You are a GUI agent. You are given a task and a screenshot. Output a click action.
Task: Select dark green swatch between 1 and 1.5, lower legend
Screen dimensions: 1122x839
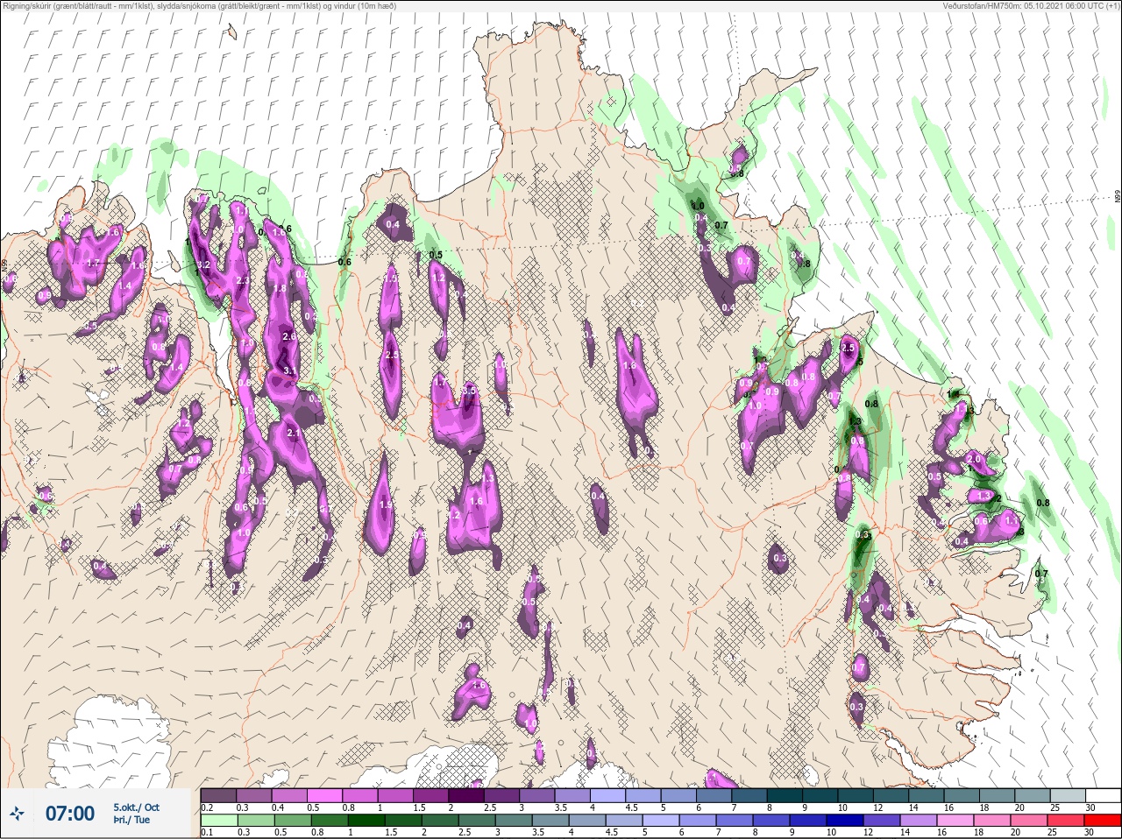click(366, 821)
